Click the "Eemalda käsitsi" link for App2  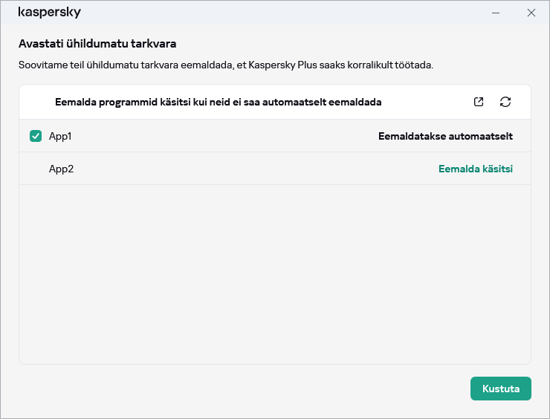click(475, 169)
